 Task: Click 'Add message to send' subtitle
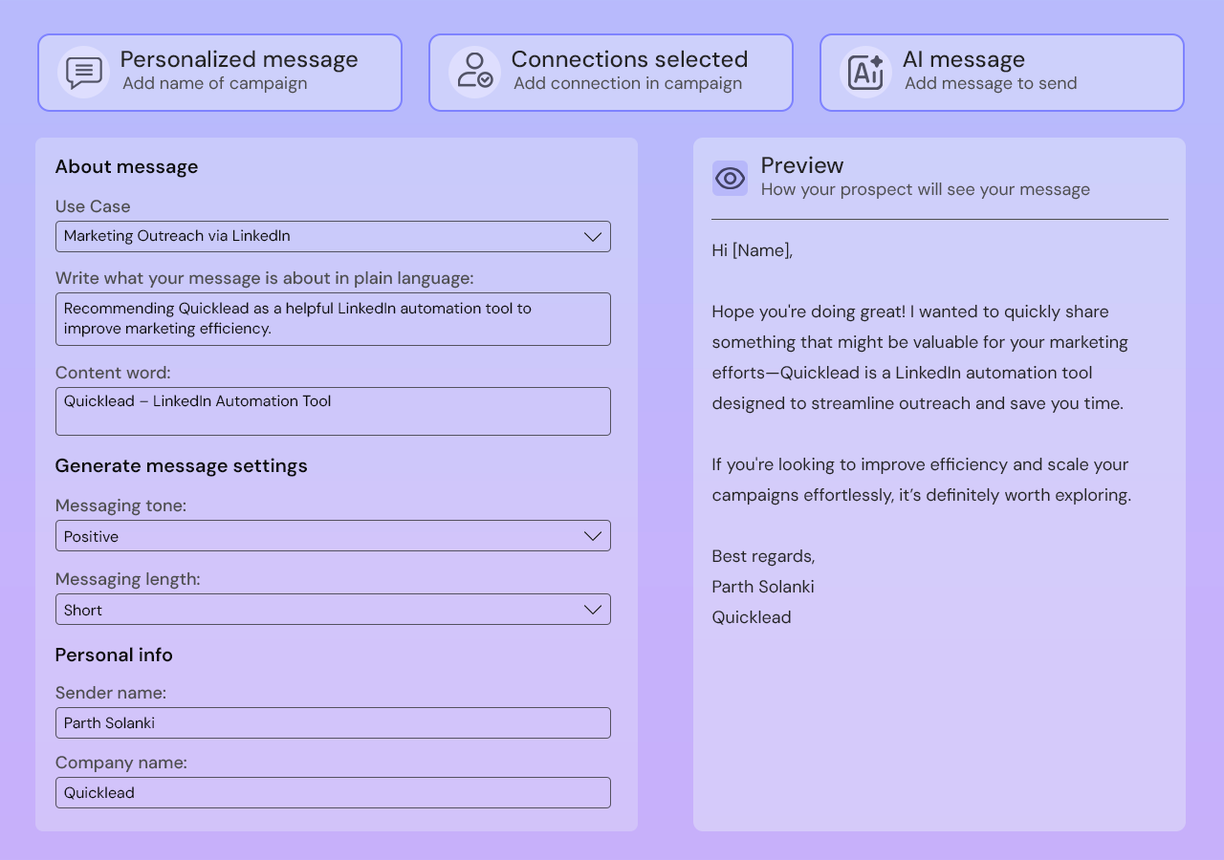coord(991,83)
